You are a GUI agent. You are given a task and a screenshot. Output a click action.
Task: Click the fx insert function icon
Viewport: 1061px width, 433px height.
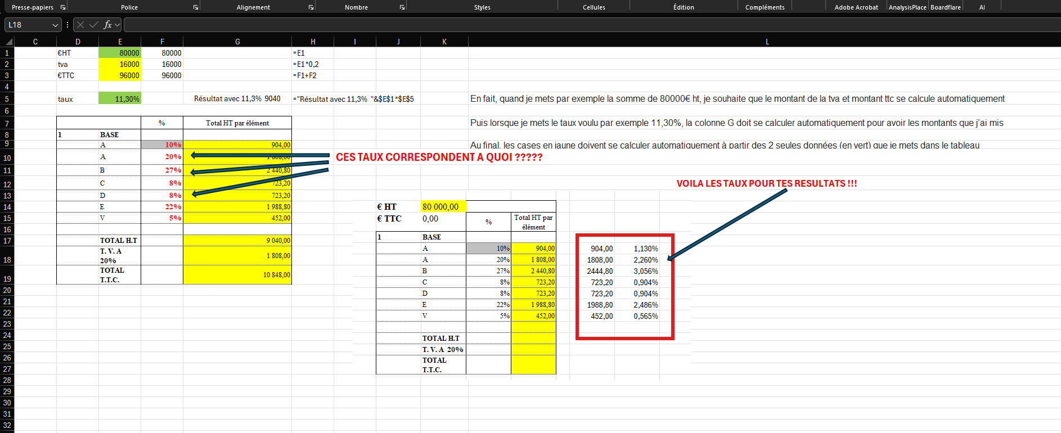tap(107, 25)
